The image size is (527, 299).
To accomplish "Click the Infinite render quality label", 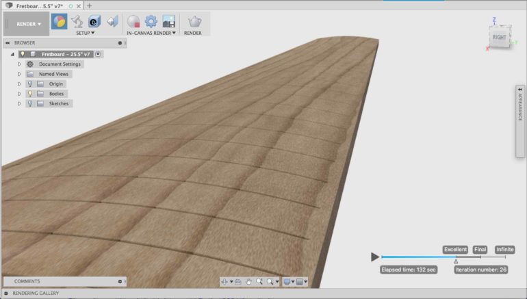I will (505, 250).
